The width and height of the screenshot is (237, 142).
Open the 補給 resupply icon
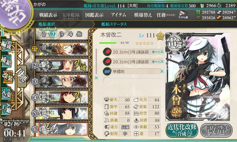[x=6, y=61]
